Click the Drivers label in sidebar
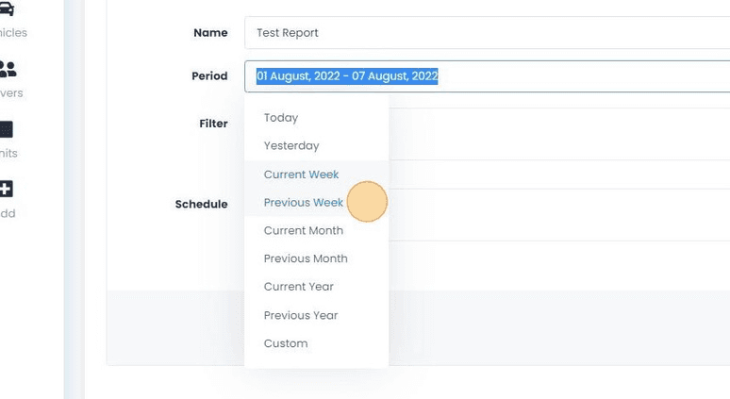Screen dimensions: 730x399 click(11, 93)
